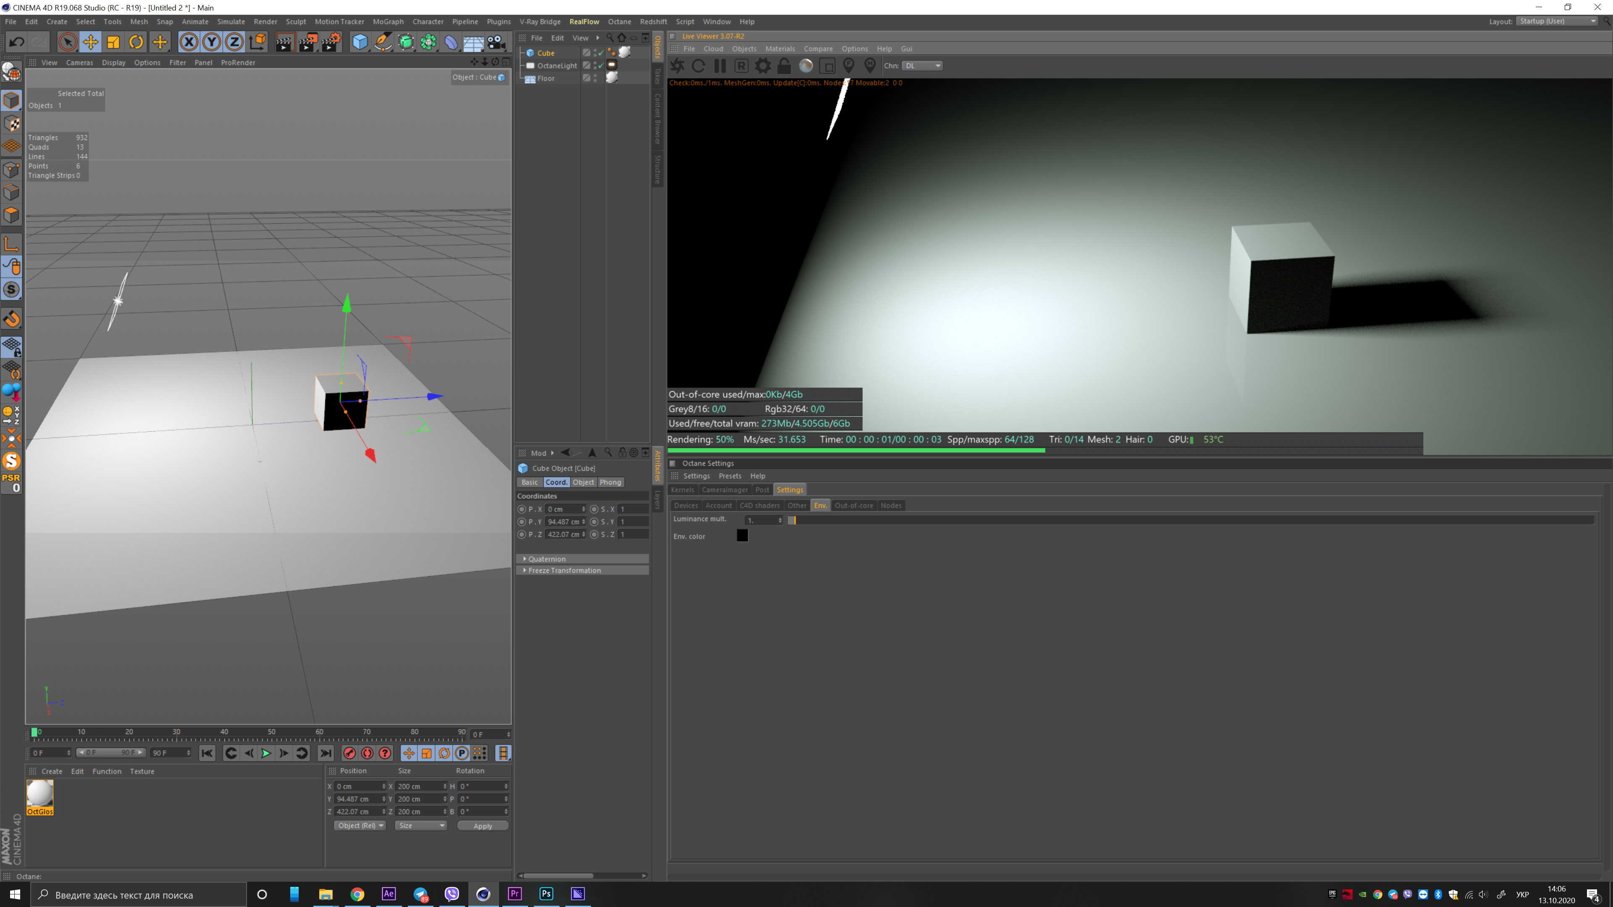Activate the Move tool in top toolbar

click(91, 42)
